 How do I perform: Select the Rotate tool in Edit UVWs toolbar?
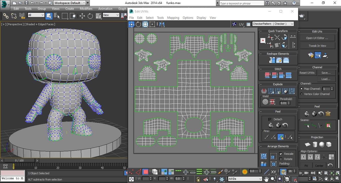(138, 24)
